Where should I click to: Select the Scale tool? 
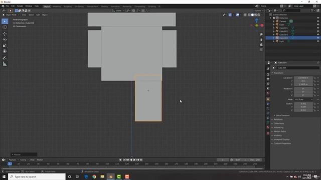tap(5, 45)
